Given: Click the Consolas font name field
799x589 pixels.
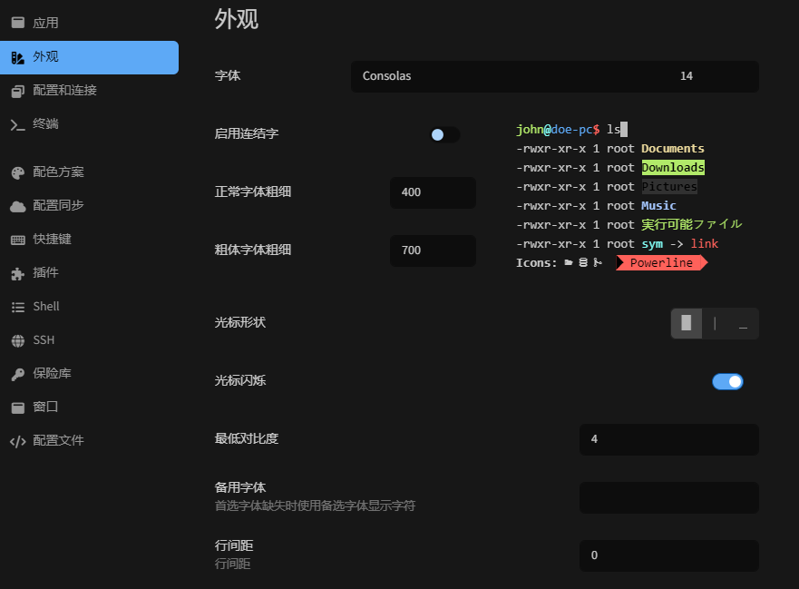Looking at the screenshot, I should point(508,76).
